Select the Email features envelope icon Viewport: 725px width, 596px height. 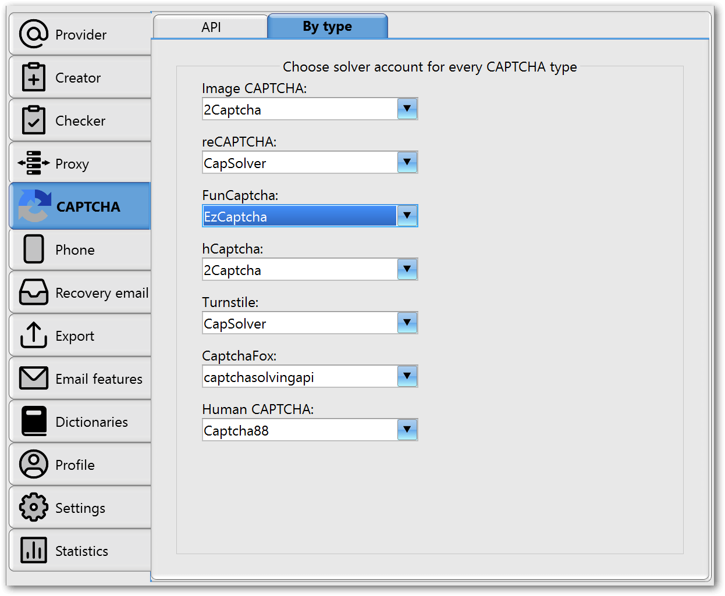point(33,378)
